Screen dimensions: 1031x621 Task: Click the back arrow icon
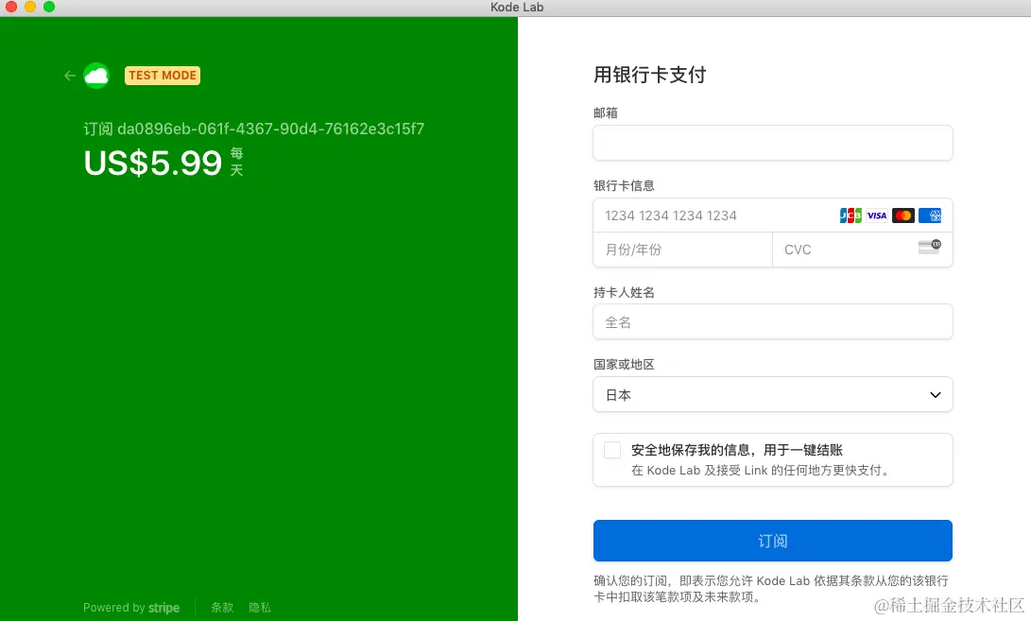pyautogui.click(x=70, y=76)
